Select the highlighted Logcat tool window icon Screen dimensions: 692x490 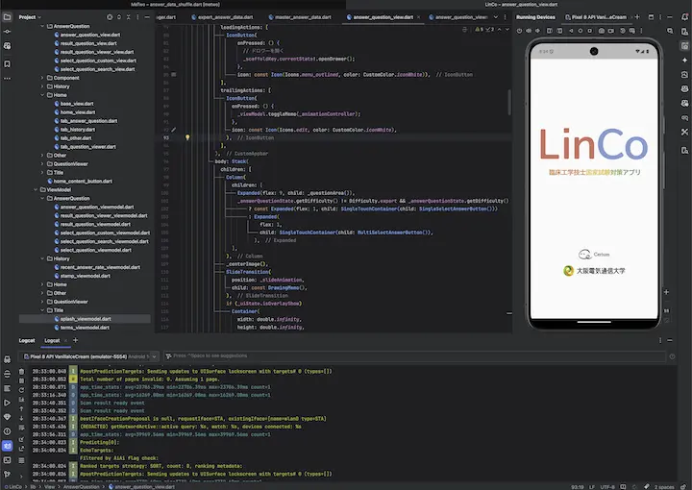point(7,446)
